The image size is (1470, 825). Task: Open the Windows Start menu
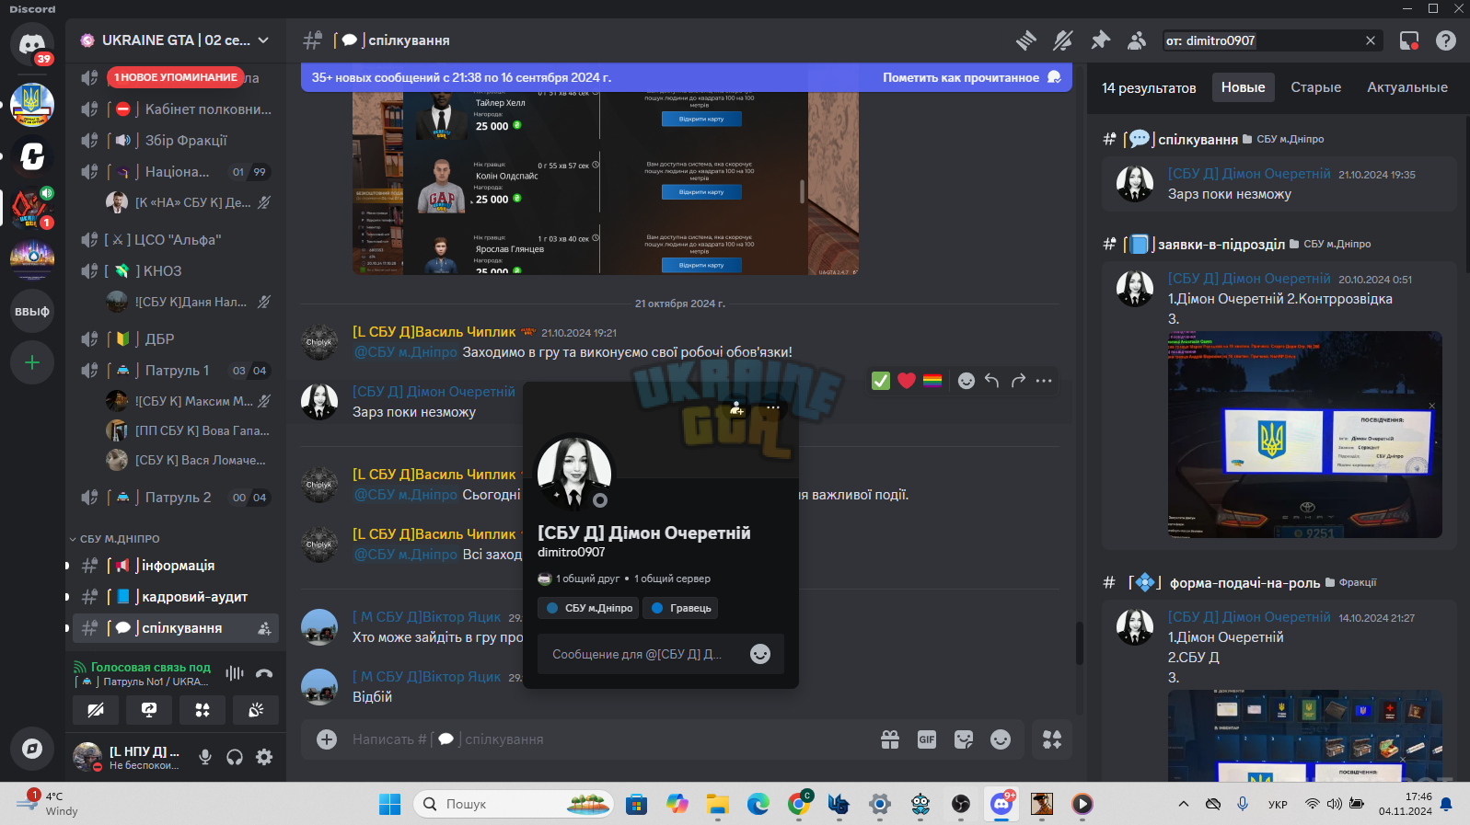click(x=390, y=804)
